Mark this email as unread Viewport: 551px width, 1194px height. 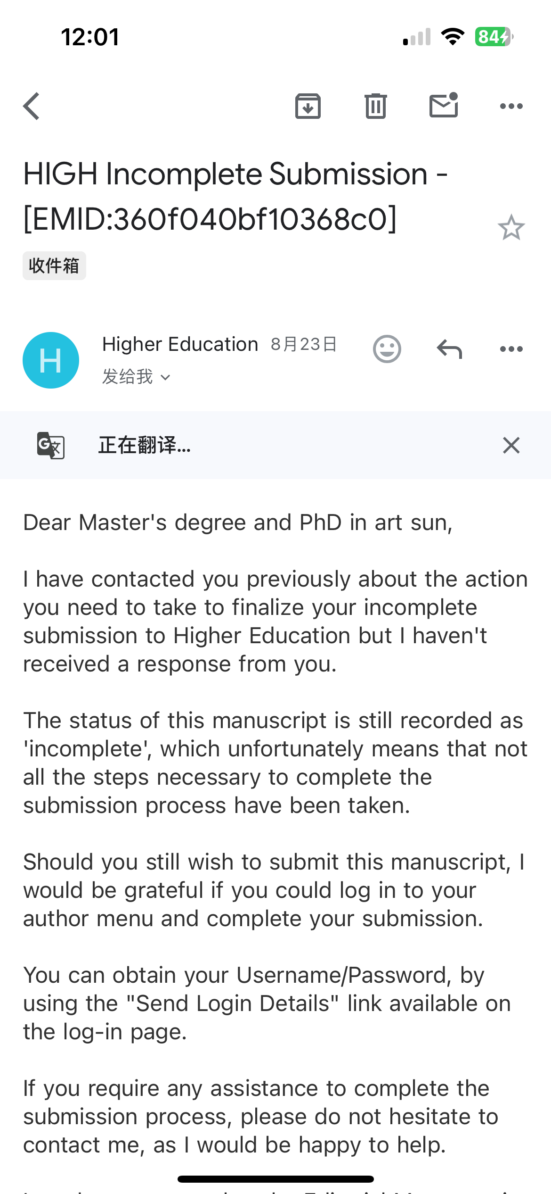click(x=444, y=105)
